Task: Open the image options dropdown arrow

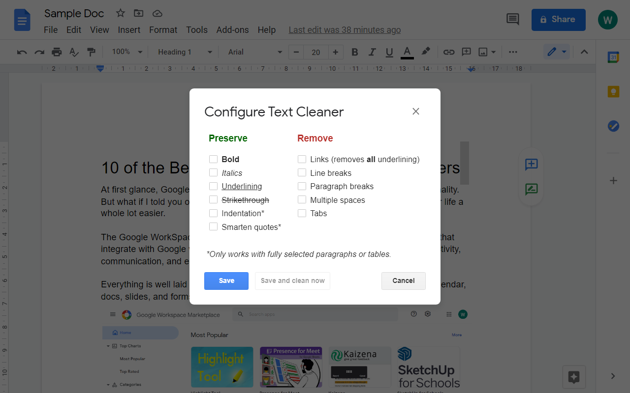Action: (x=493, y=52)
